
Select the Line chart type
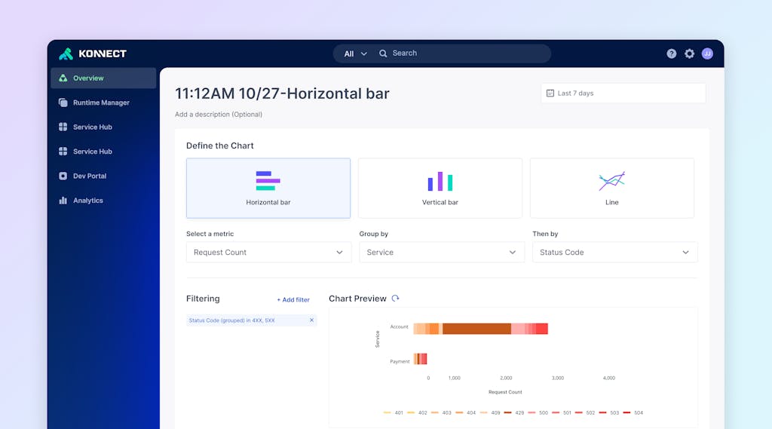611,188
